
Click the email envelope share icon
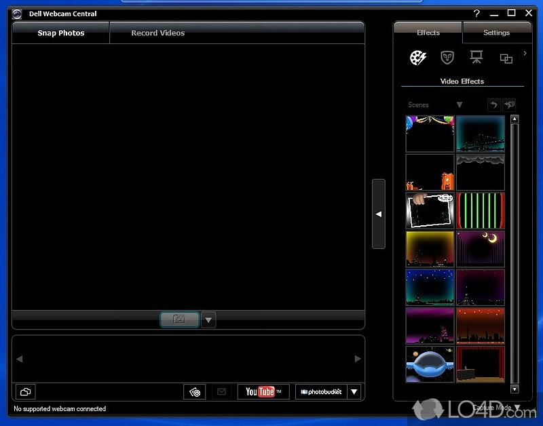tap(220, 391)
